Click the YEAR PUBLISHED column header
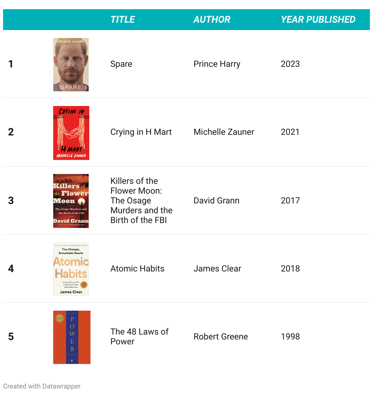The height and width of the screenshot is (394, 373). click(318, 20)
